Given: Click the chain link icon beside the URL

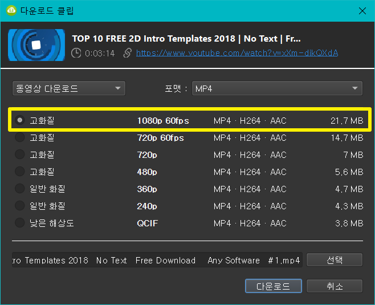Looking at the screenshot, I should click(128, 53).
